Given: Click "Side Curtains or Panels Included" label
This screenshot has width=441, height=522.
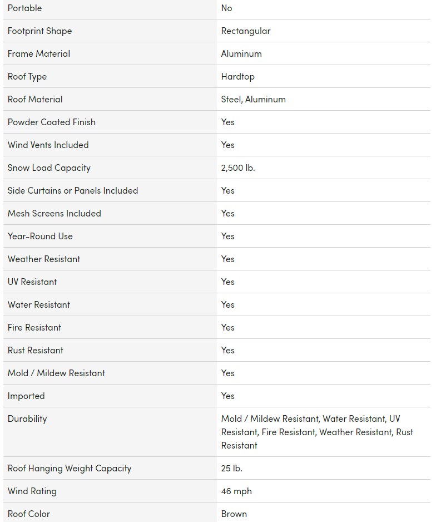Looking at the screenshot, I should click(x=73, y=191).
